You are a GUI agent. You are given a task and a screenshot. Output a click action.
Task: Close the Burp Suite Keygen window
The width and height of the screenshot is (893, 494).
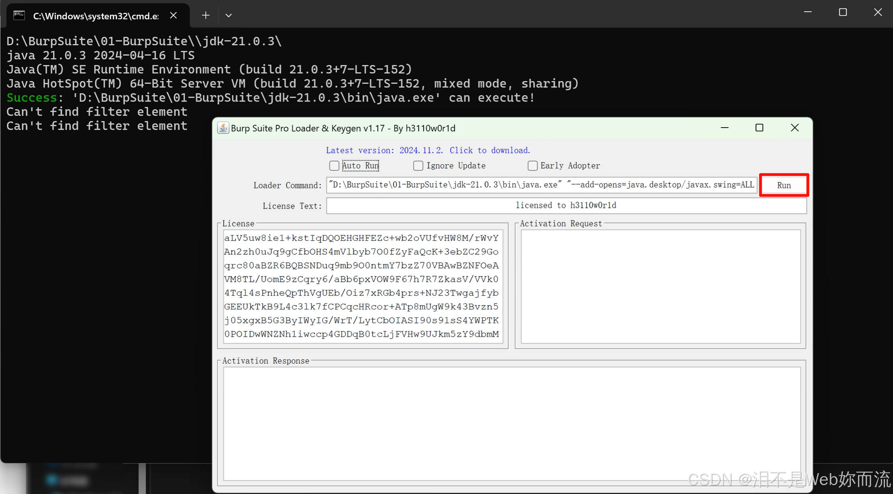pyautogui.click(x=795, y=128)
